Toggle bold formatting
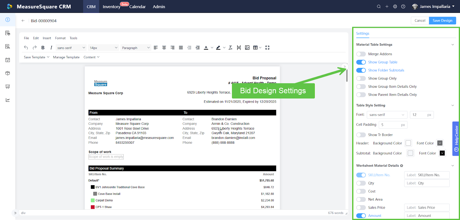The height and width of the screenshot is (220, 460). coord(43,48)
